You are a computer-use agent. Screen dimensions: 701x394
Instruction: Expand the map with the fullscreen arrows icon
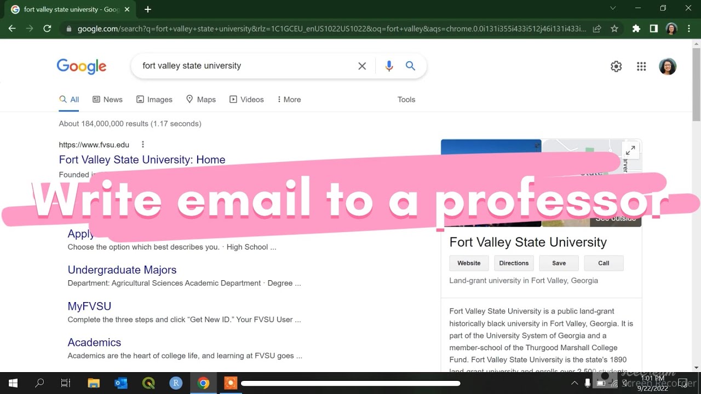[631, 150]
